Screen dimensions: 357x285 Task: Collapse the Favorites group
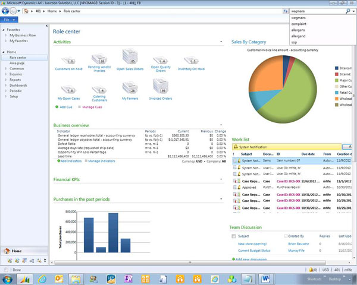pos(4,30)
